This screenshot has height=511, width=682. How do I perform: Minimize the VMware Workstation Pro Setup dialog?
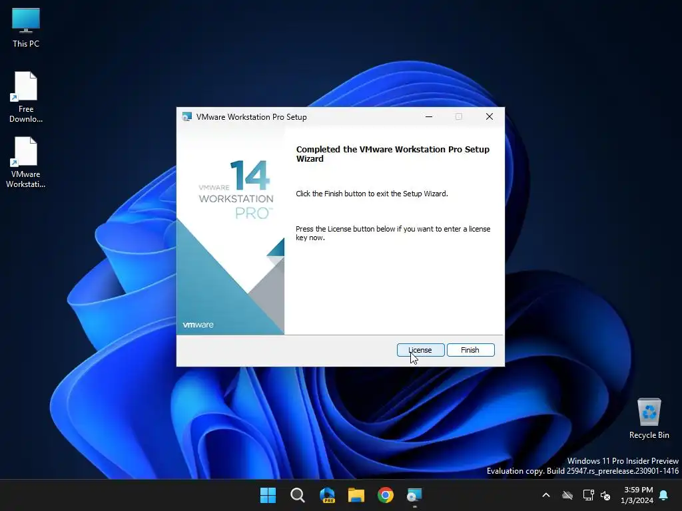(x=429, y=116)
